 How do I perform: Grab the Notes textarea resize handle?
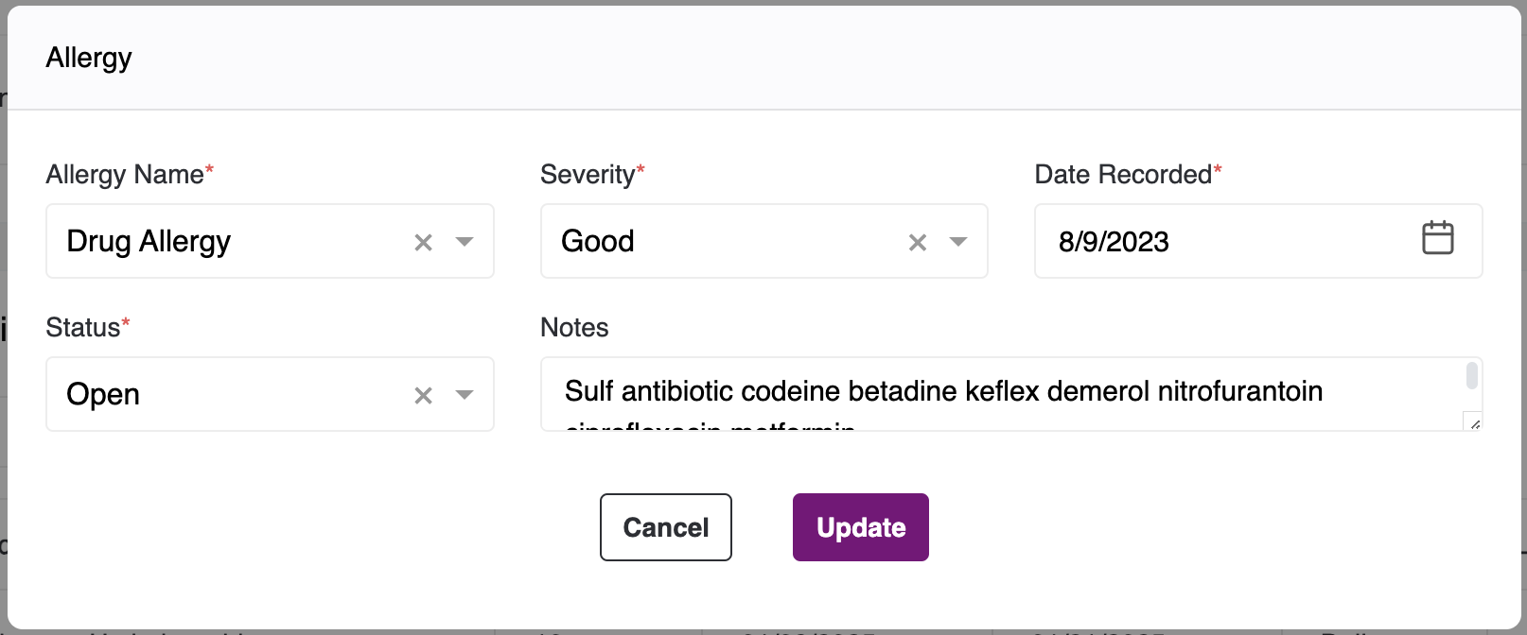1473,422
